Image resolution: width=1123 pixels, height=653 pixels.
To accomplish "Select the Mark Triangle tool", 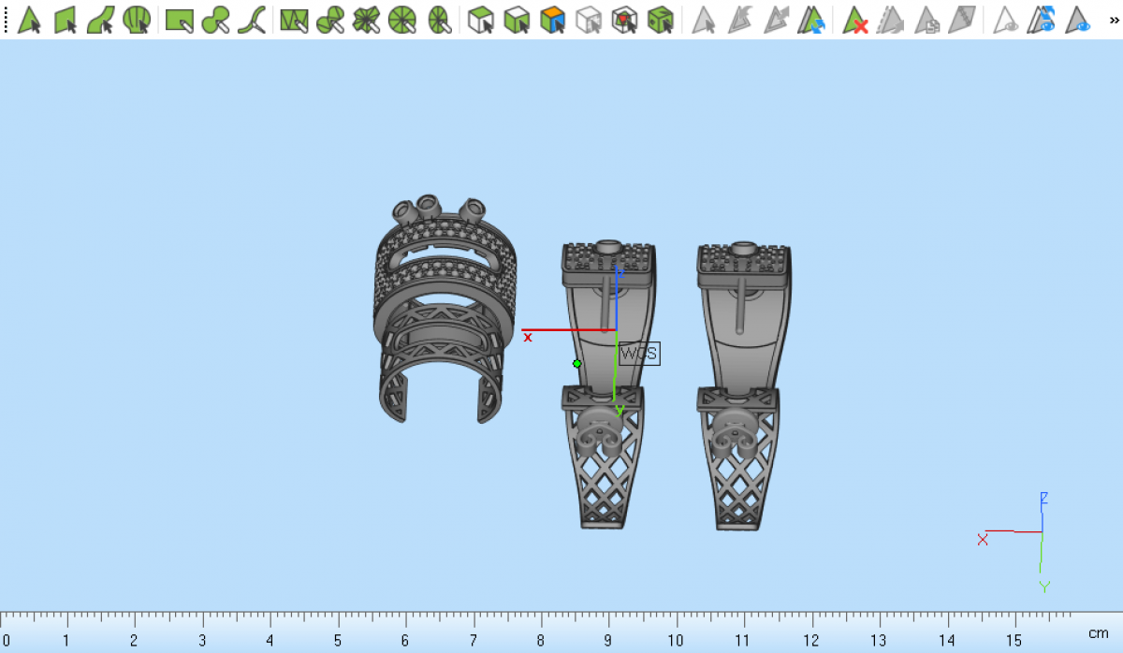I will (29, 20).
